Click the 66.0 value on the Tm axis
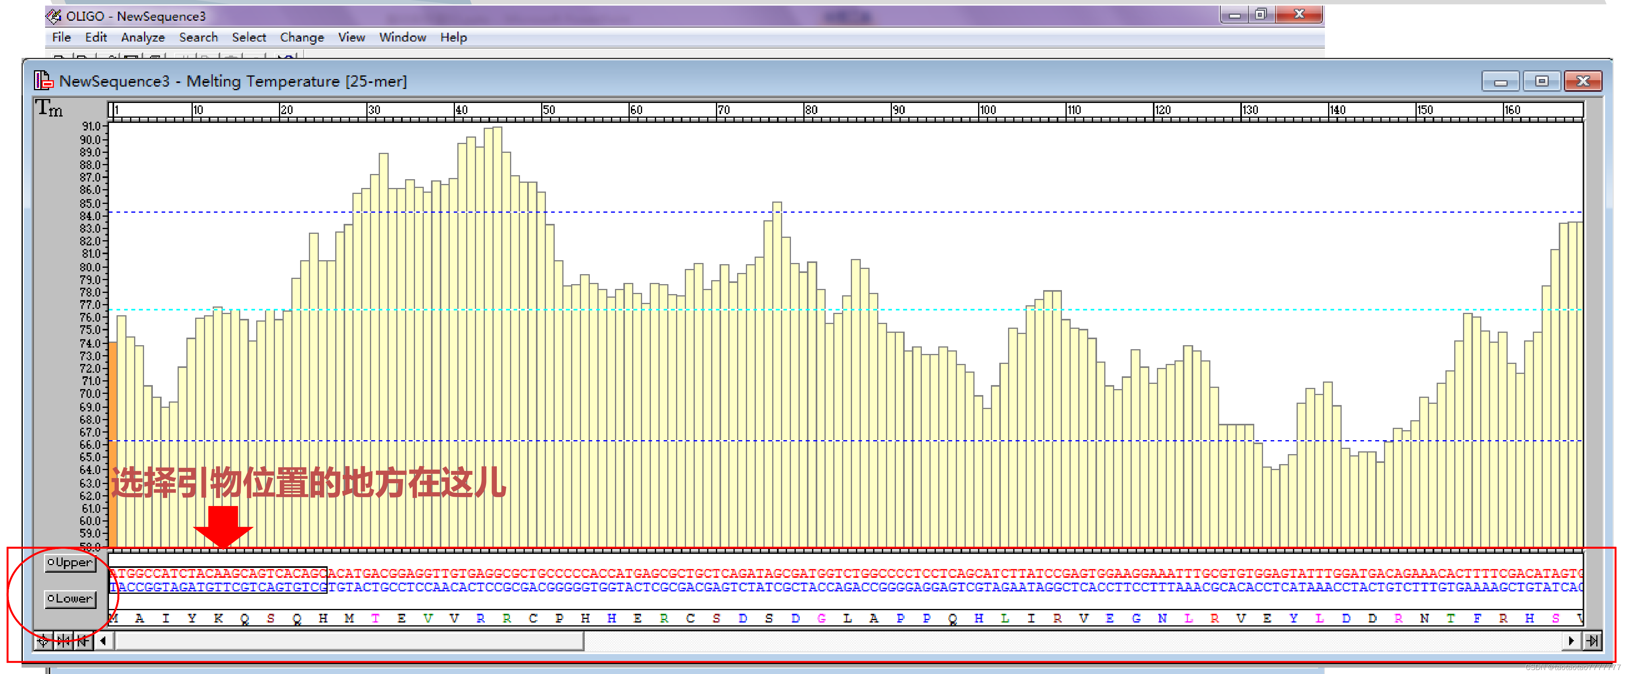 [91, 445]
